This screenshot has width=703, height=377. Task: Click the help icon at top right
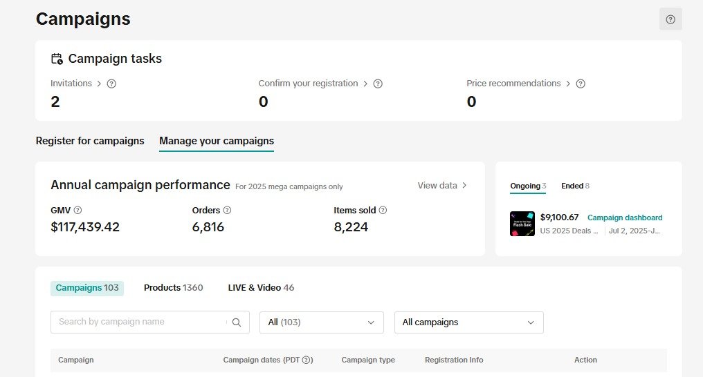coord(670,19)
